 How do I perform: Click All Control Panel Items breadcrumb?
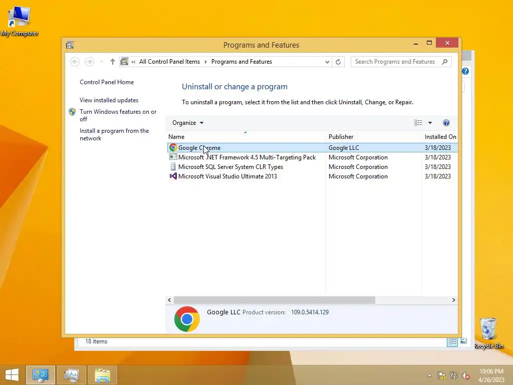click(x=169, y=62)
